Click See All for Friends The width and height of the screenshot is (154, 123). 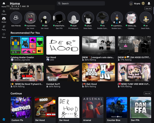tap(148, 9)
